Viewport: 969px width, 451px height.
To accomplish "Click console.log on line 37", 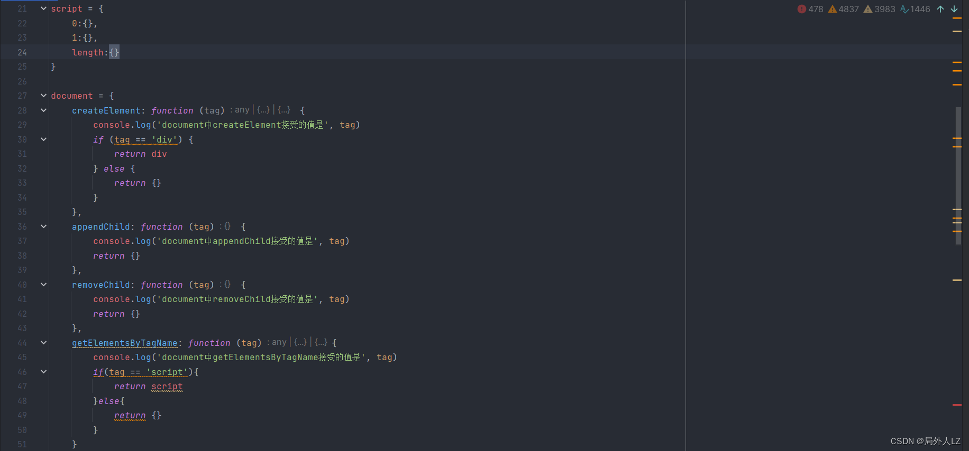I will click(x=122, y=241).
